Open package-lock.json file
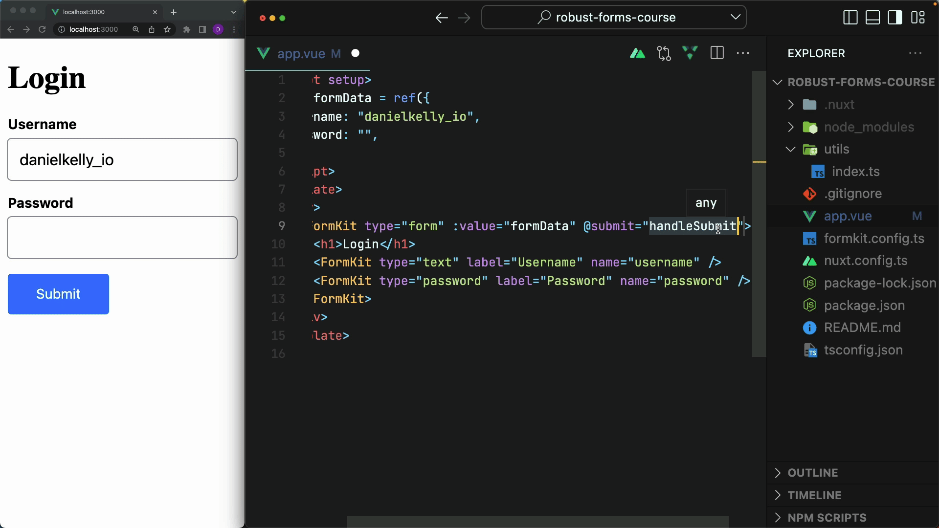This screenshot has width=939, height=528. [853, 283]
